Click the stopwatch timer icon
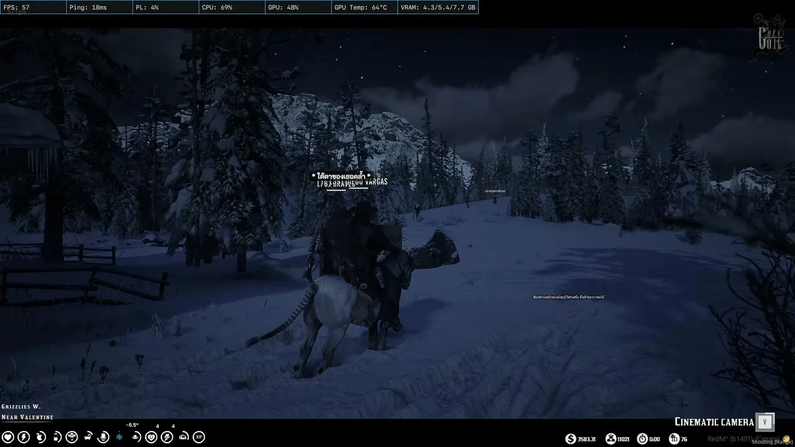The image size is (795, 447). (x=642, y=439)
